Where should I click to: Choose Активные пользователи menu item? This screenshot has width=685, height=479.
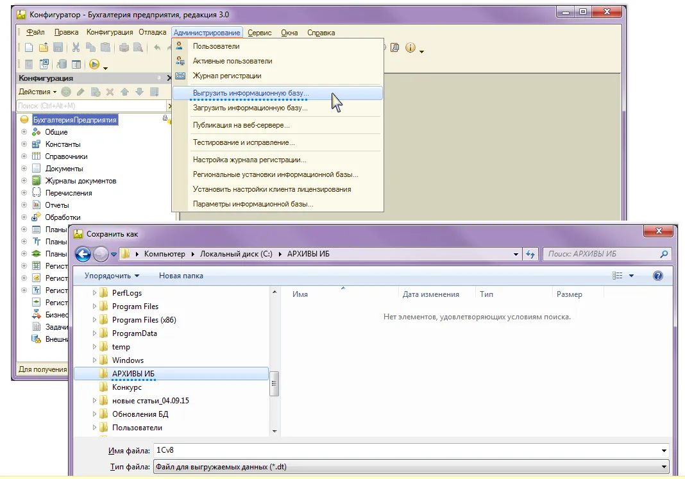click(278, 61)
